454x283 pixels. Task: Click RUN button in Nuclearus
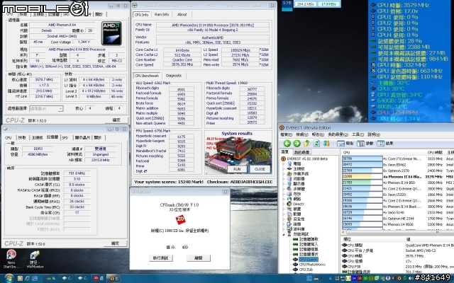[x=237, y=169]
